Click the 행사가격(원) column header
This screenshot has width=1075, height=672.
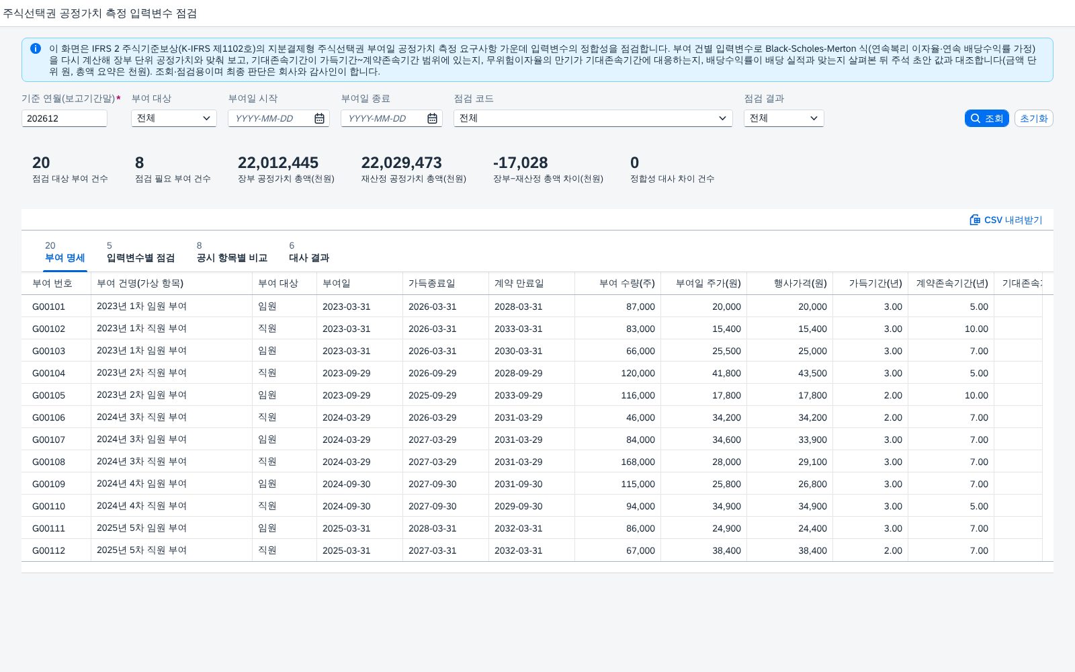(x=790, y=284)
